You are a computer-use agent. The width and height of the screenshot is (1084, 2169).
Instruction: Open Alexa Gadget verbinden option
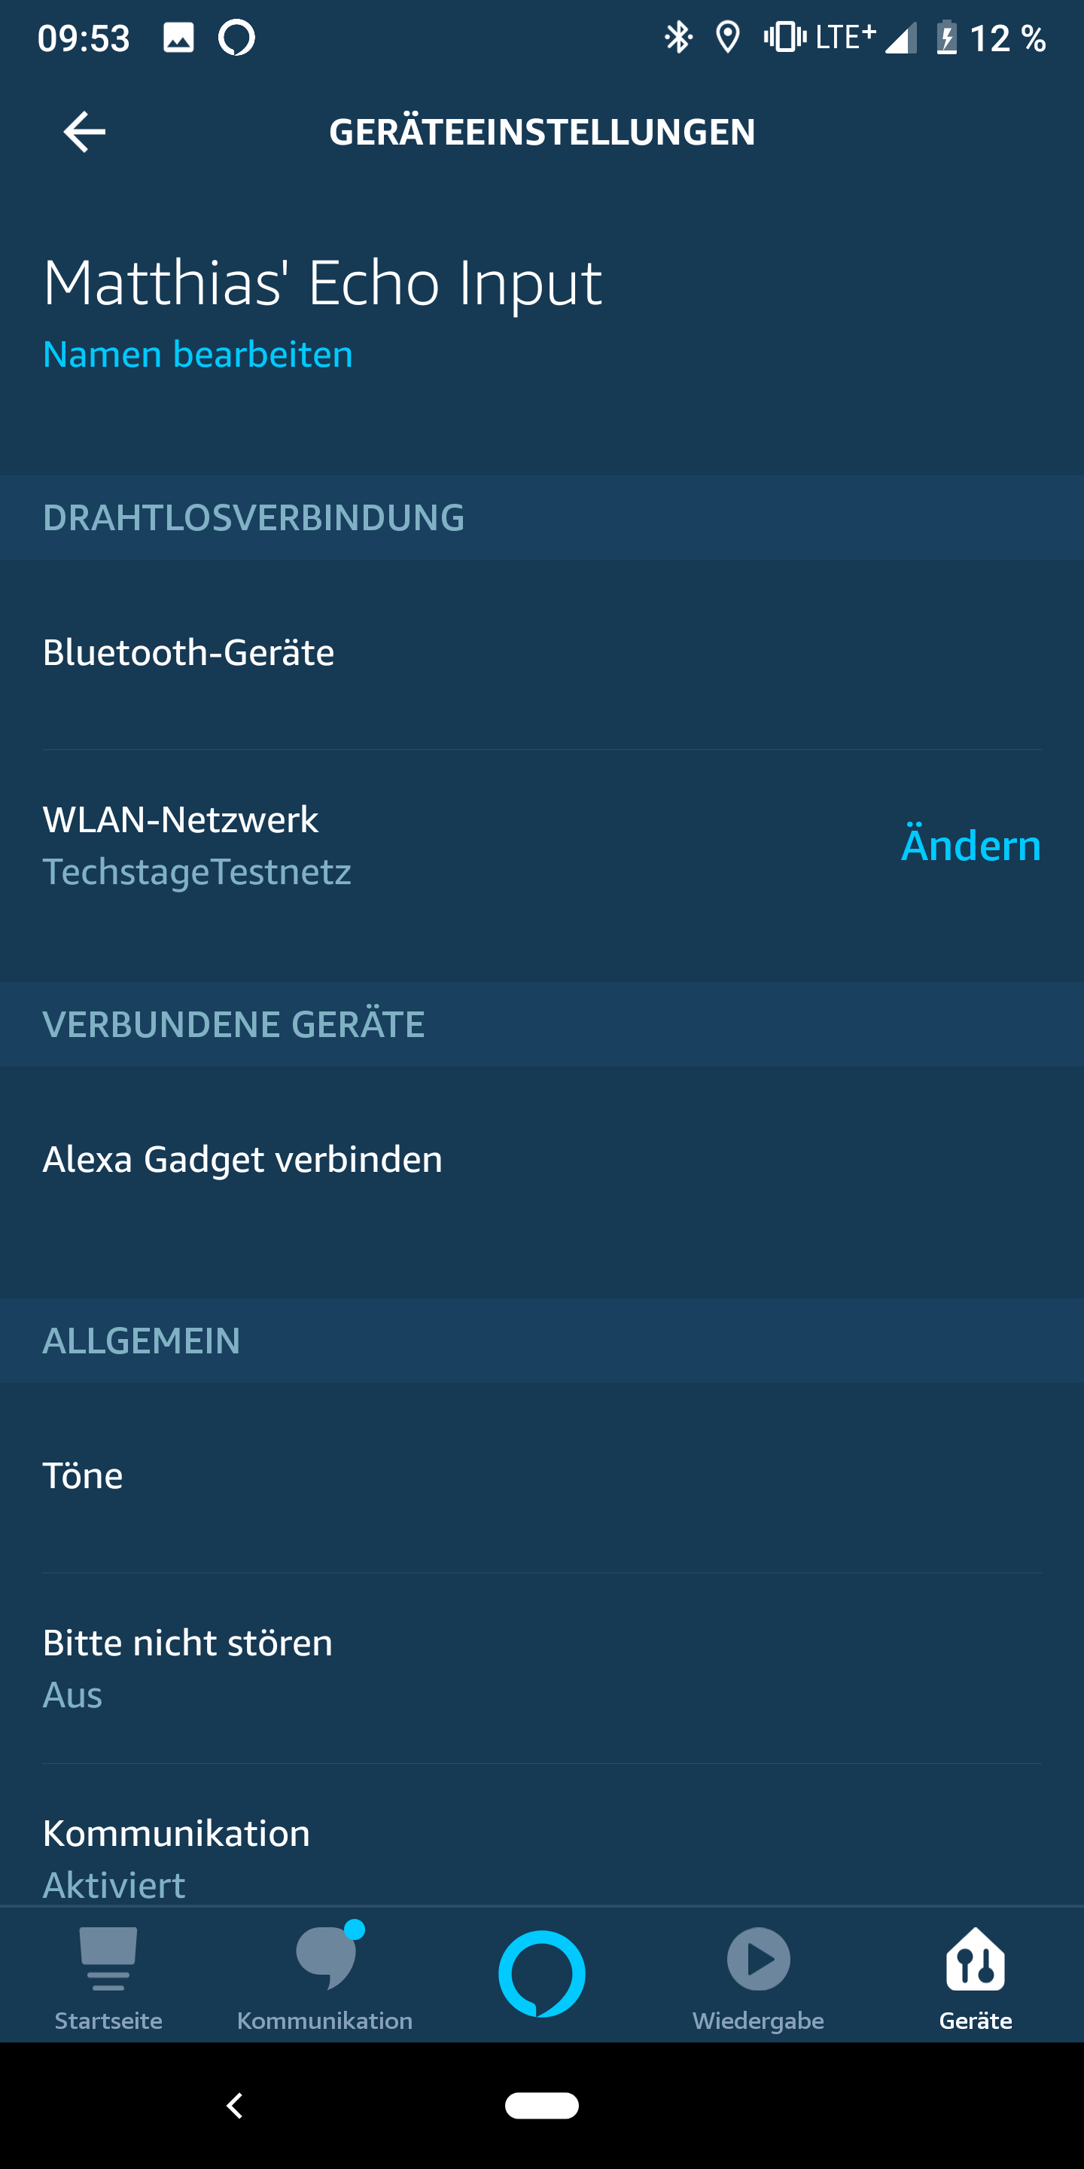point(242,1160)
